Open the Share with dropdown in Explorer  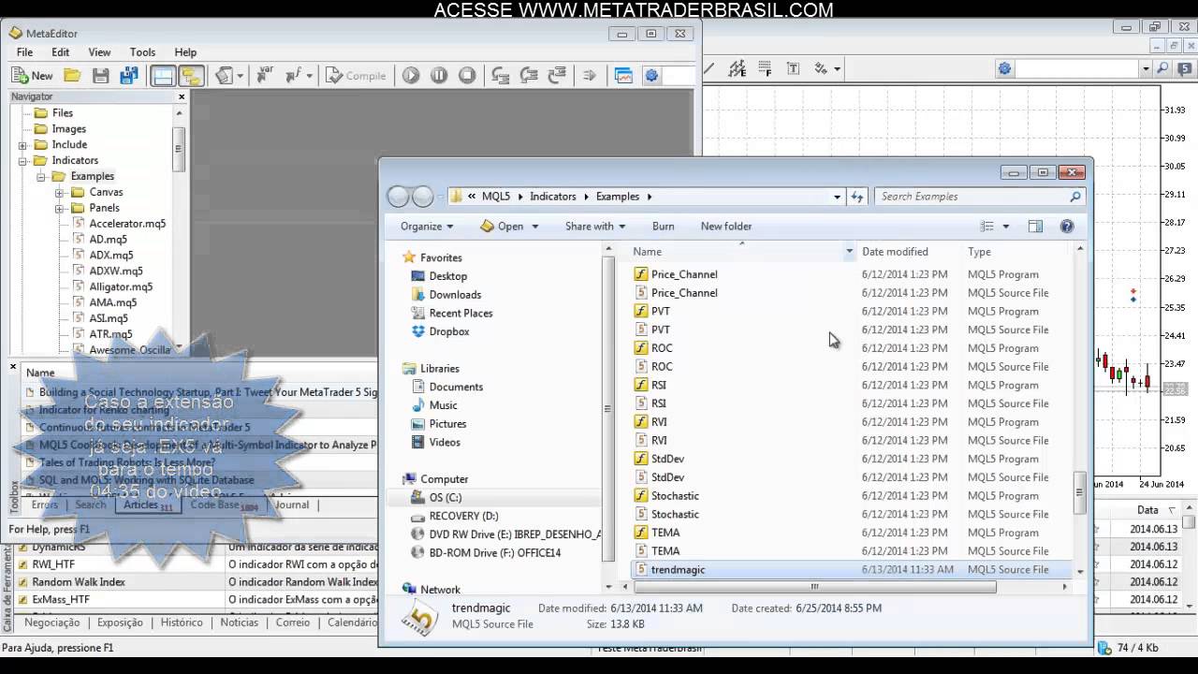(595, 227)
